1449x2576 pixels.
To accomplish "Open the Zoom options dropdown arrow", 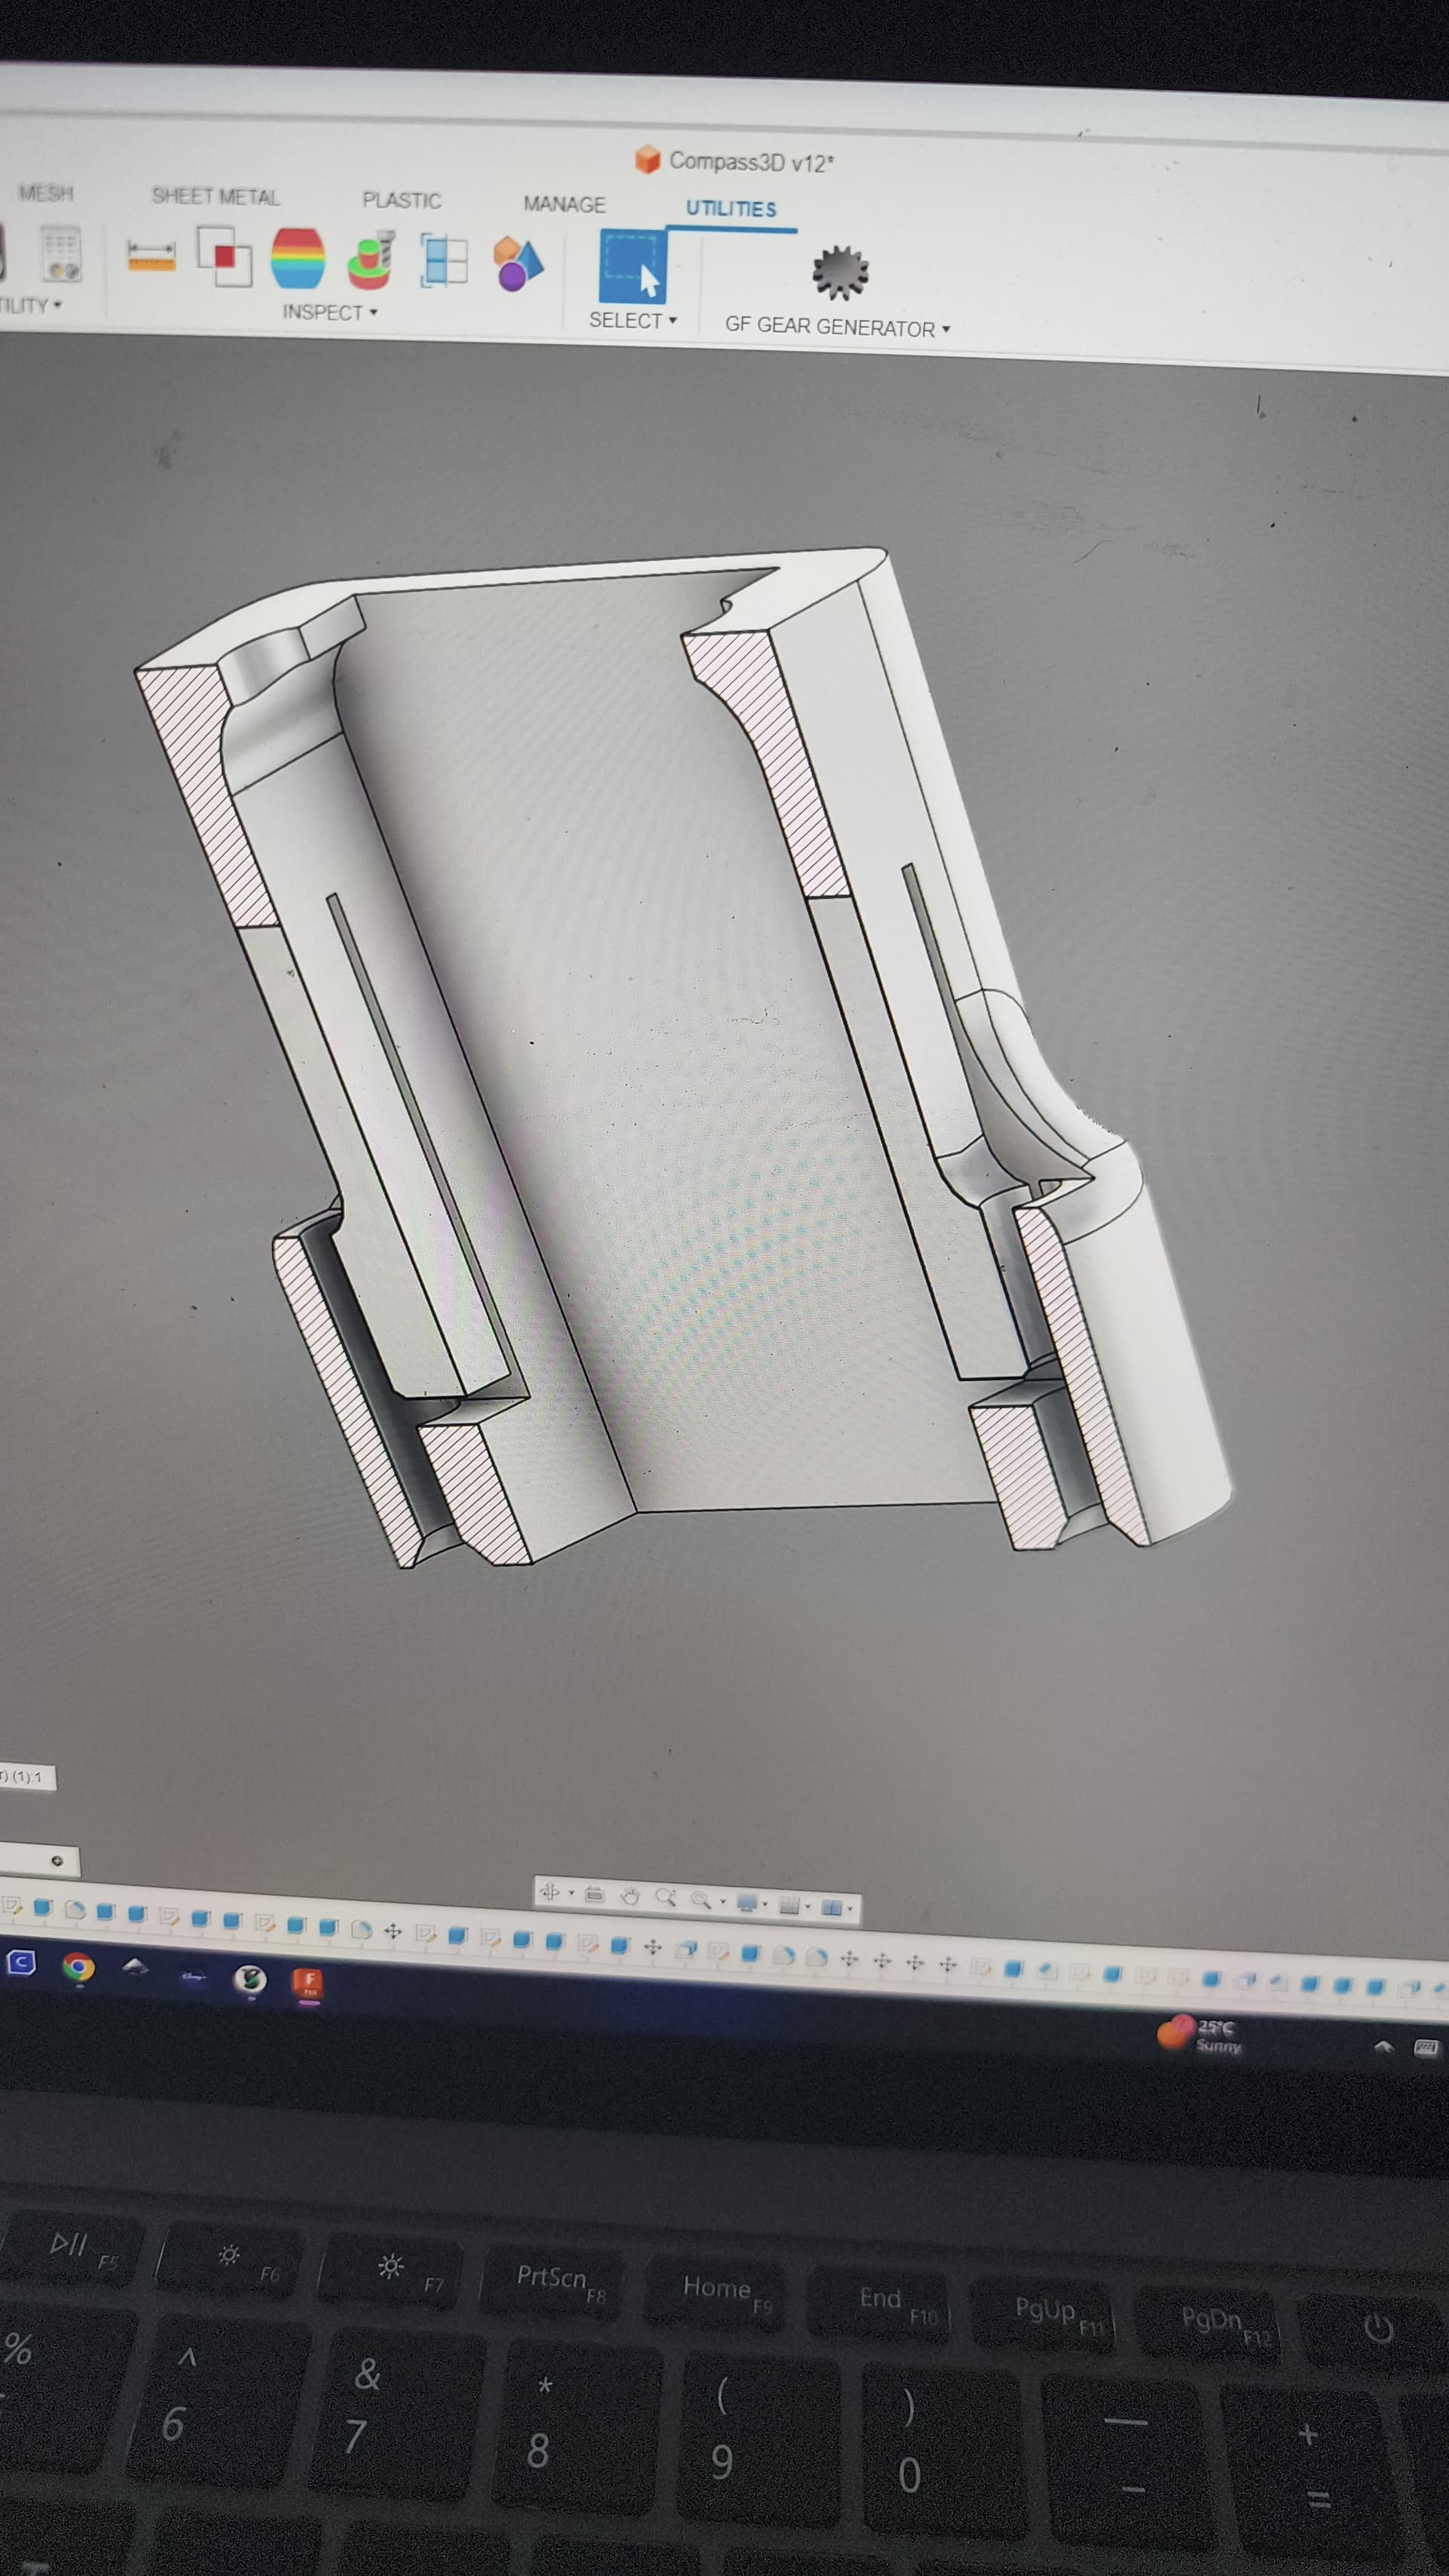I will (x=723, y=1901).
